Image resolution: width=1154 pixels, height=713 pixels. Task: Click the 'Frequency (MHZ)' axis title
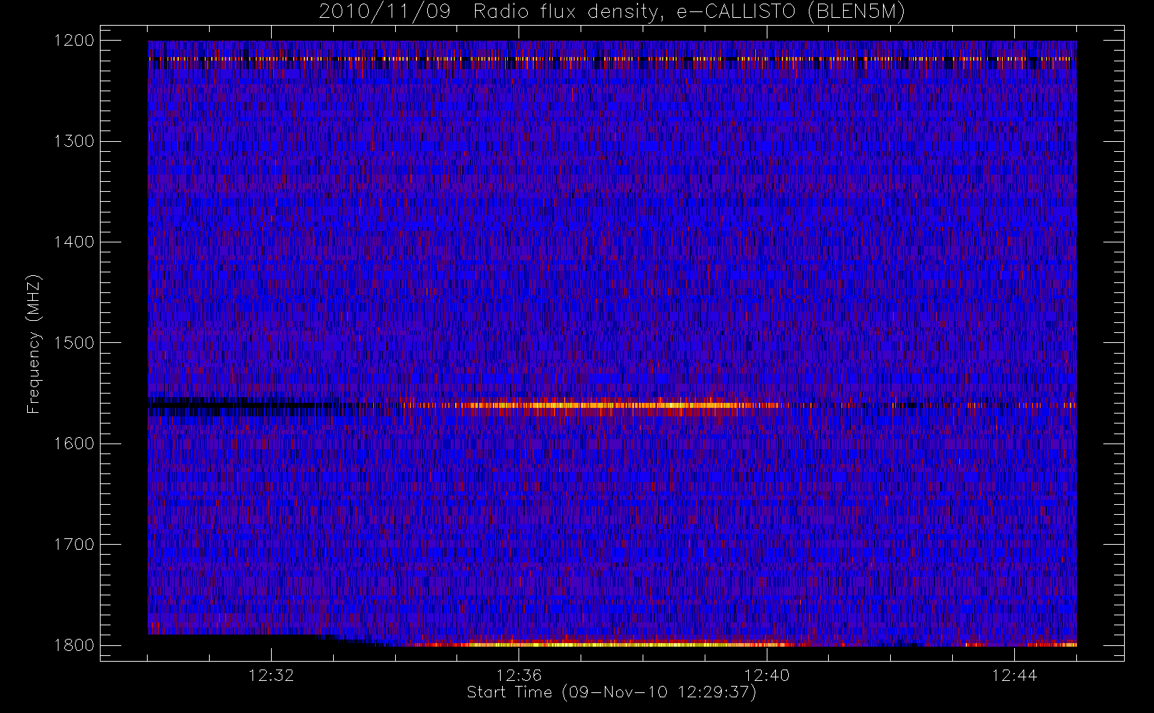click(34, 344)
